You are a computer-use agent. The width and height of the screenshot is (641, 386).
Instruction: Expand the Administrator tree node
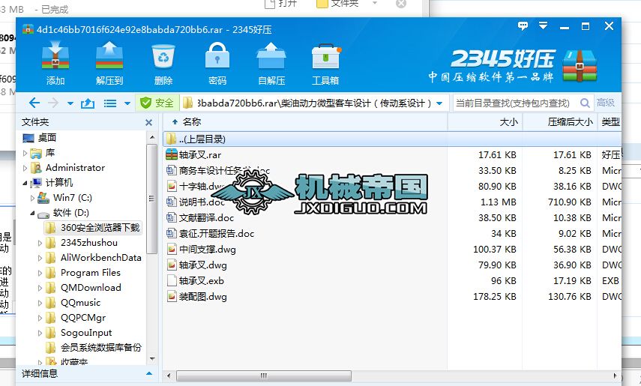pyautogui.click(x=25, y=168)
